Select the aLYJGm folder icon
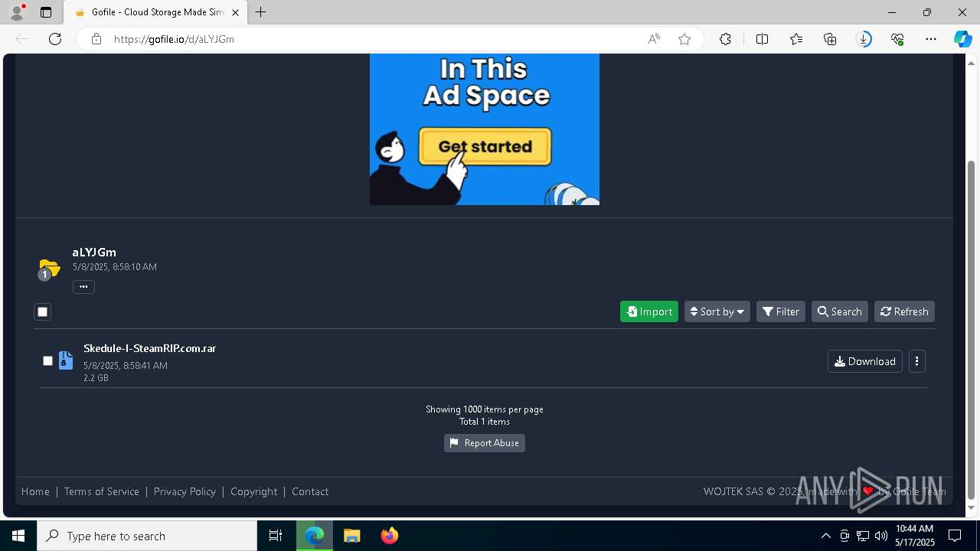This screenshot has height=551, width=980. (x=49, y=269)
